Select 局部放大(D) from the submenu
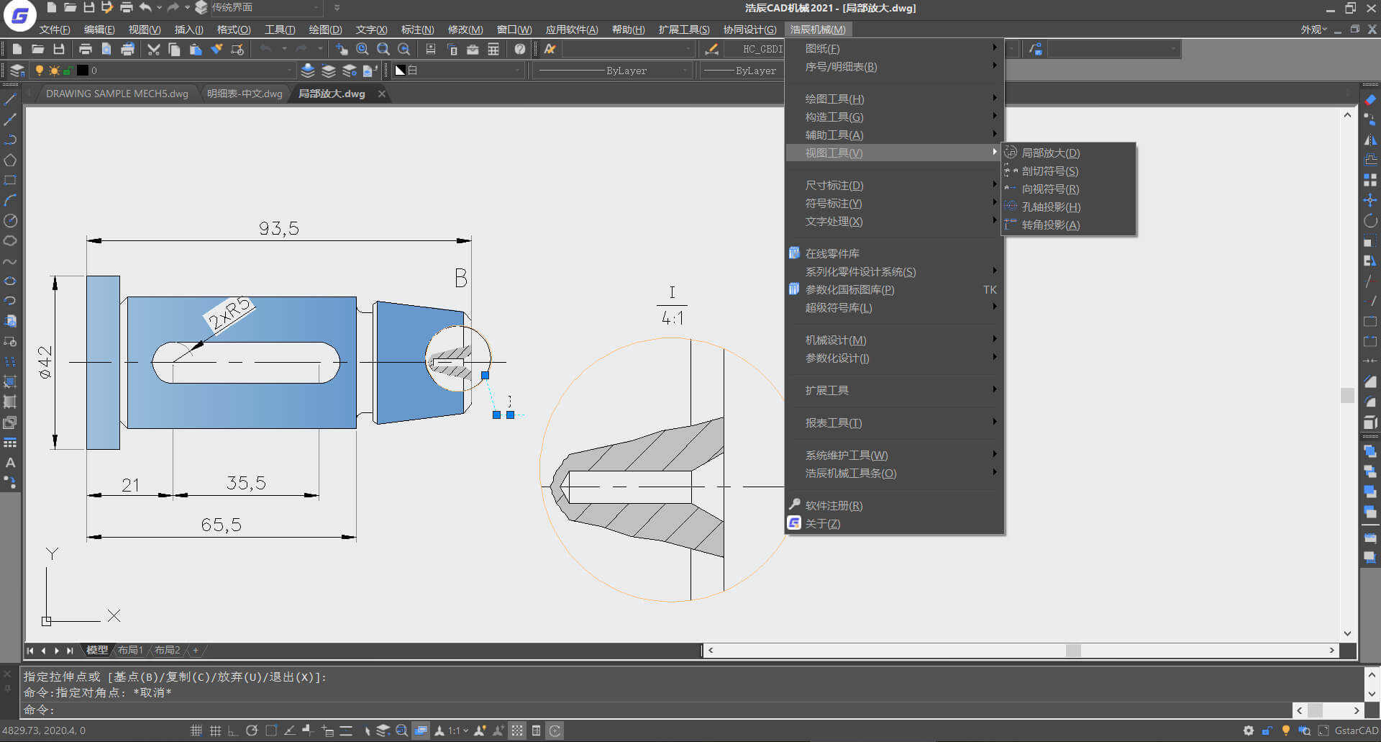The width and height of the screenshot is (1381, 742). (1050, 153)
